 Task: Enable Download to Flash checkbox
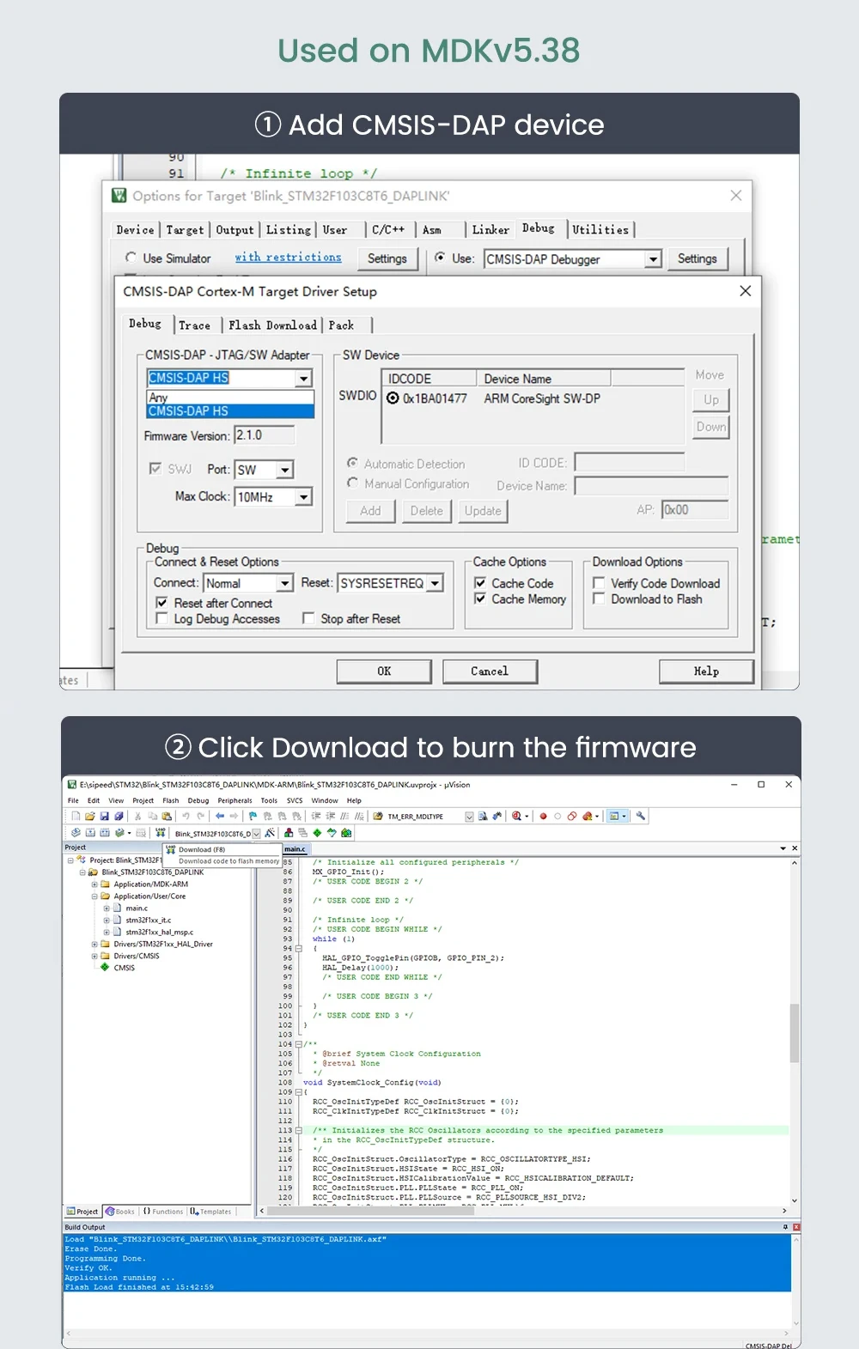(599, 599)
